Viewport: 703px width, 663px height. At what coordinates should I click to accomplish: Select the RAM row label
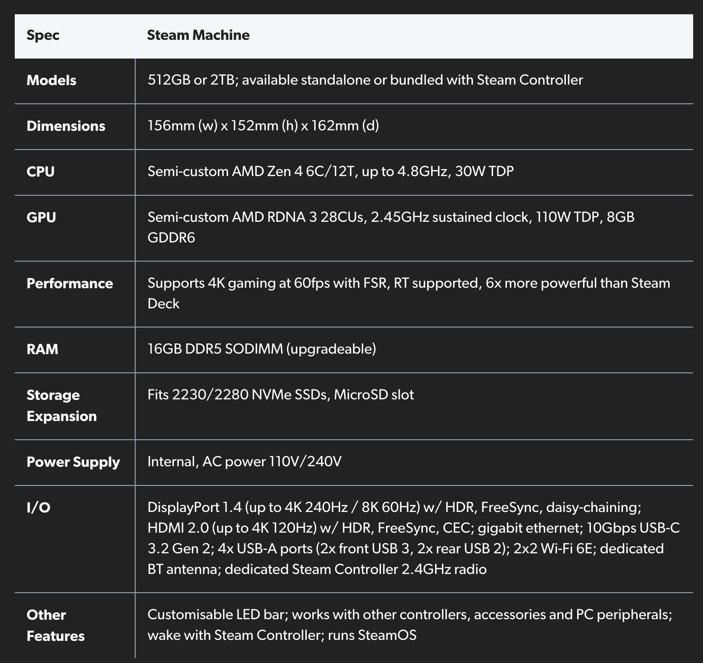42,349
